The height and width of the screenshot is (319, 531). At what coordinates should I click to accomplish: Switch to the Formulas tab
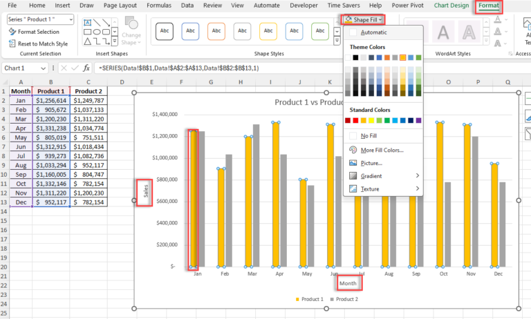(159, 6)
